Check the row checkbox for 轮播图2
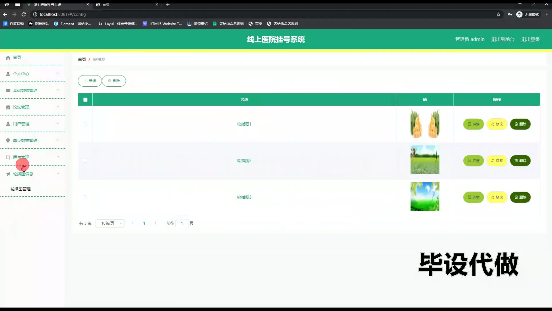The image size is (552, 311). 85,161
